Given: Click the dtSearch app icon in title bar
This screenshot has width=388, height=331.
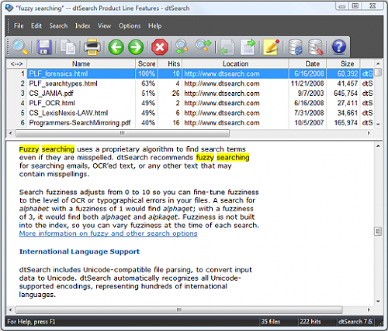Looking at the screenshot, I should [x=9, y=8].
